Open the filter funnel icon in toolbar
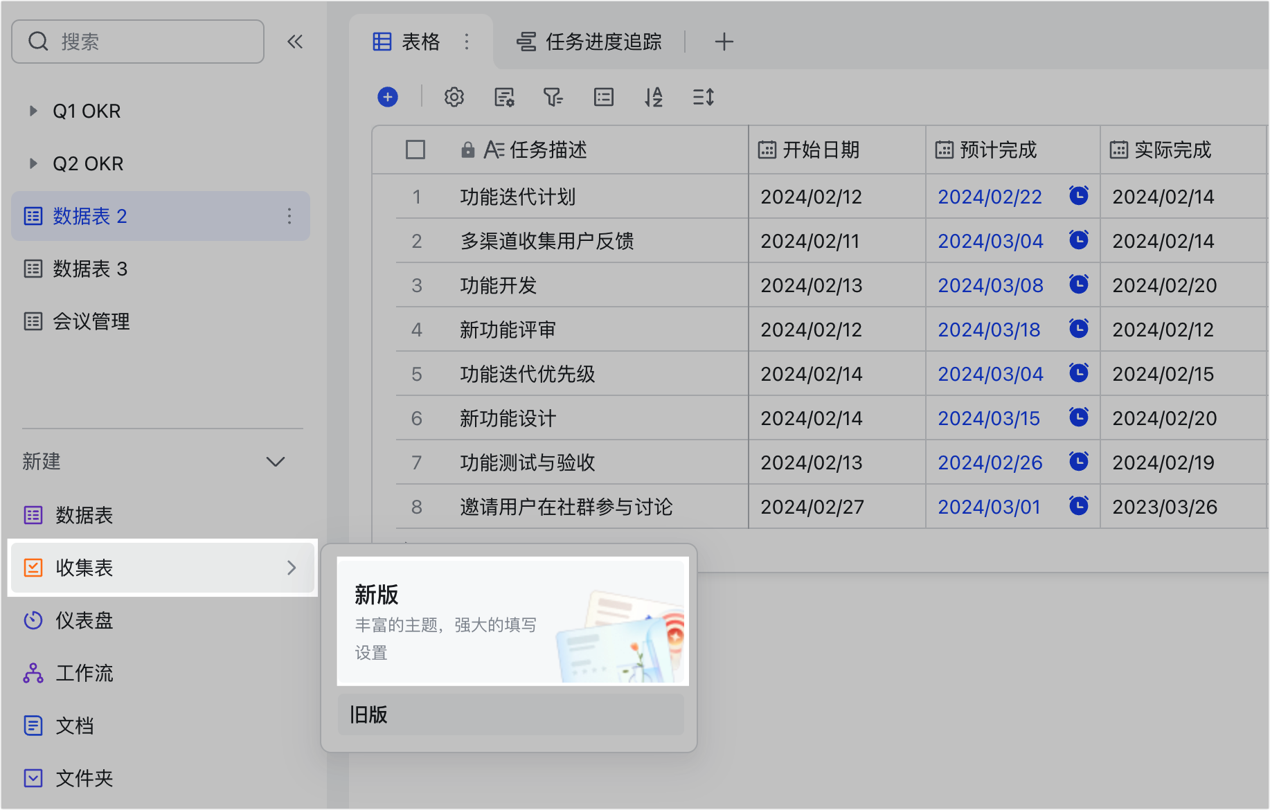 click(x=553, y=97)
